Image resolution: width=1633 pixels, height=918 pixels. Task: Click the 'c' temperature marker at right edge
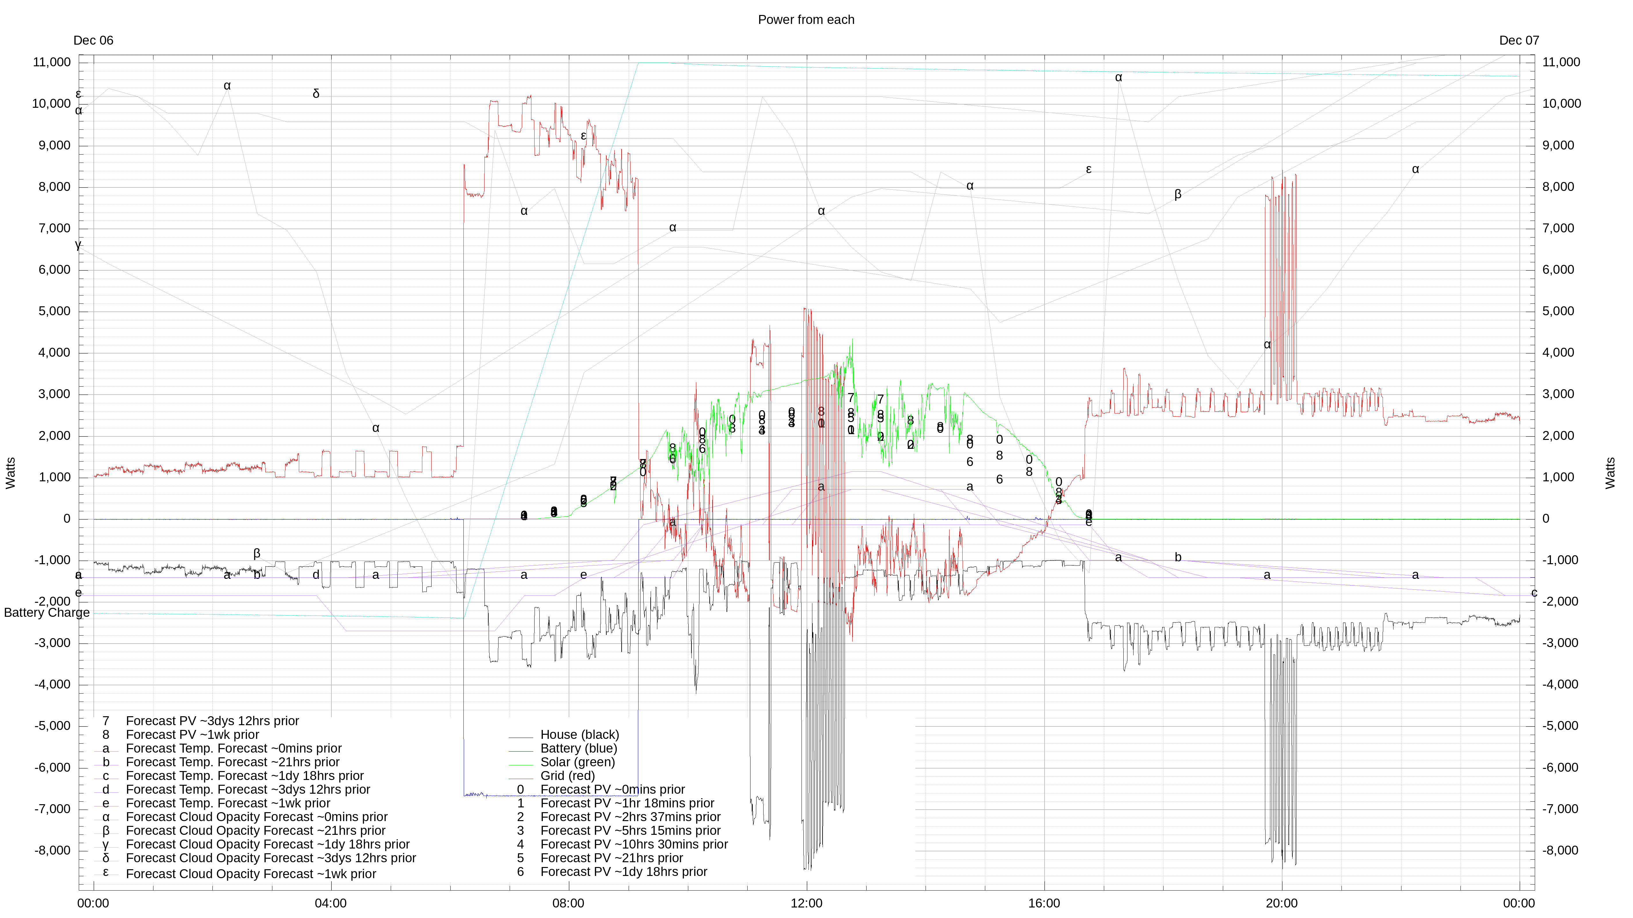[1534, 593]
